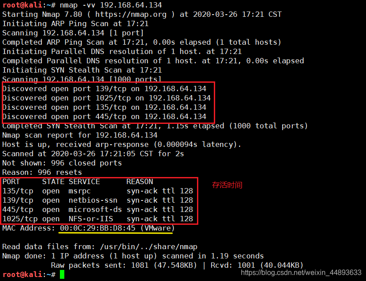Click the '139/tcp' port cell in the table

(18, 200)
